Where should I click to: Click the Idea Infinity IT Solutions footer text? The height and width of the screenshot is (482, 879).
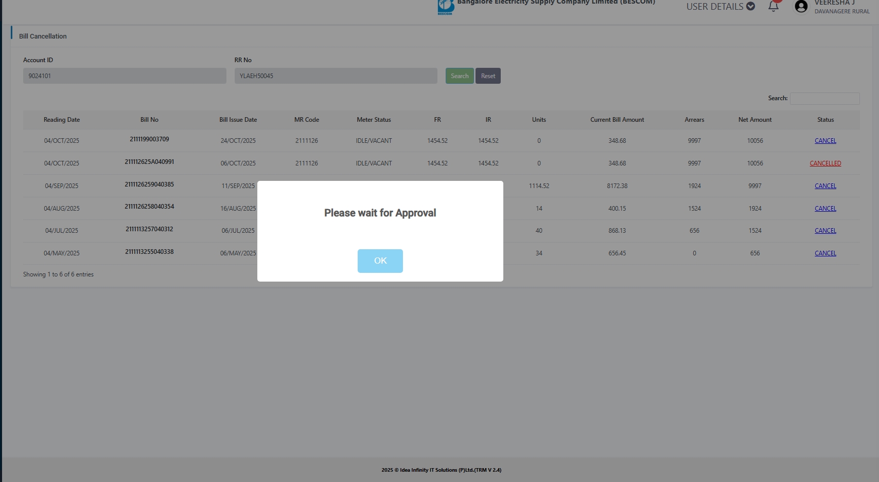coord(442,470)
